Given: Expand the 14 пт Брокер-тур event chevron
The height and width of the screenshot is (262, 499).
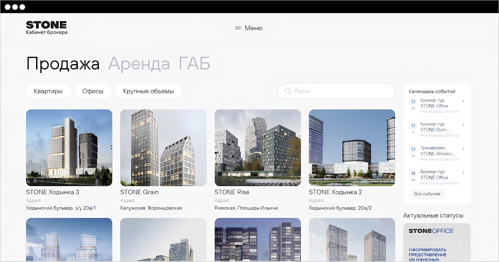Looking at the screenshot, I should click(463, 172).
